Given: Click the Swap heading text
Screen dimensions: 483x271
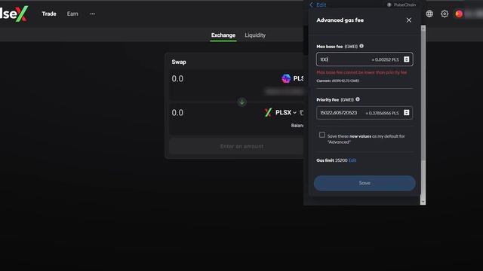Looking at the screenshot, I should tap(179, 62).
